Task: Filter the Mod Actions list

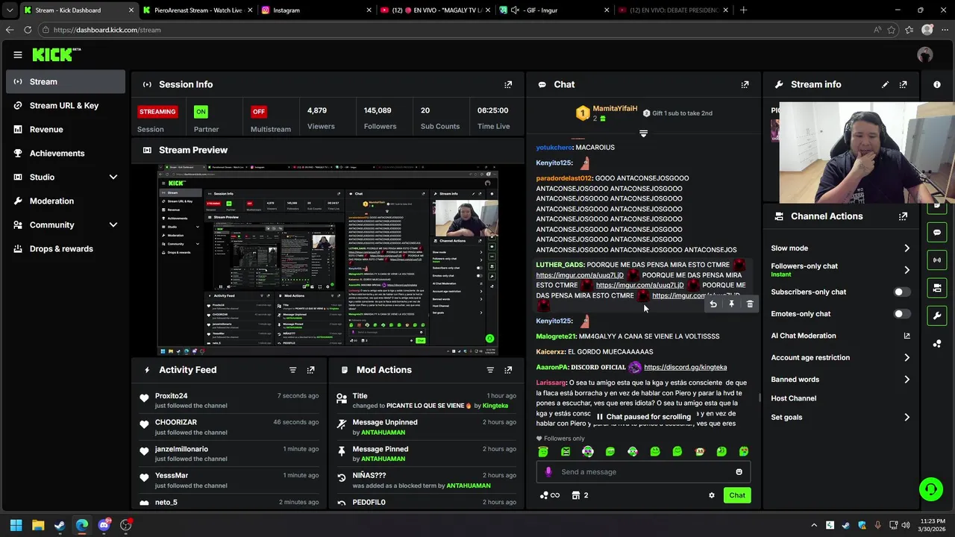Action: 490,370
